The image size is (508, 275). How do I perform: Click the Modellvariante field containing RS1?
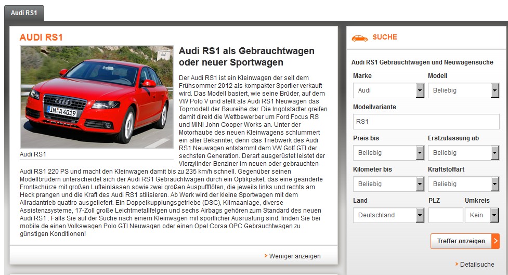(425, 122)
